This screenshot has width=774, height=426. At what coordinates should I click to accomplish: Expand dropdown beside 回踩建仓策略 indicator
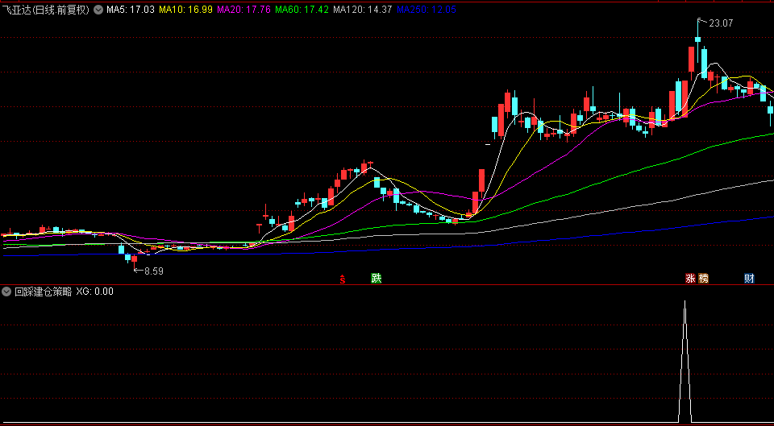[6, 292]
